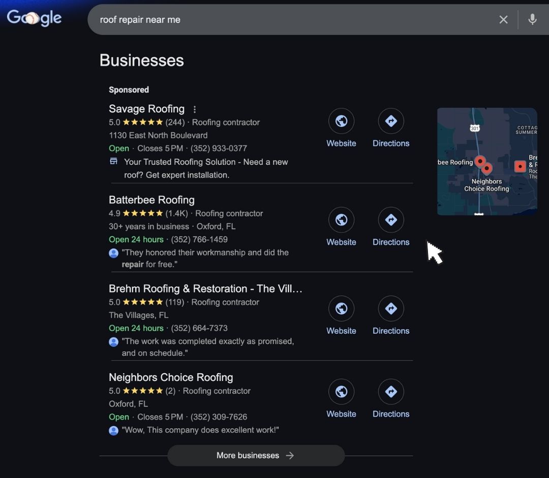
Task: Click the Directions icon for Brehm Roofing
Action: pos(391,308)
